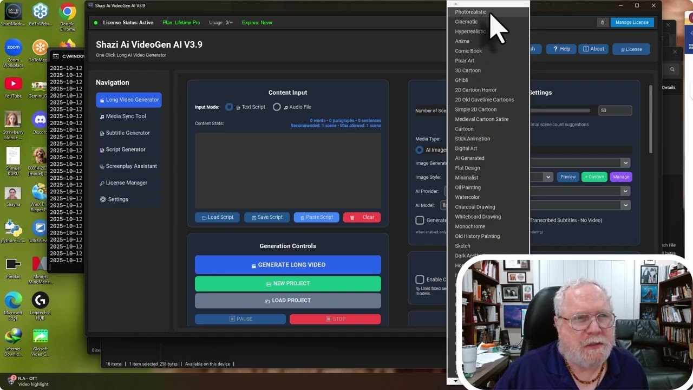Open iSkysoft Video Converter desktop icon
The height and width of the screenshot is (390, 693).
40,342
